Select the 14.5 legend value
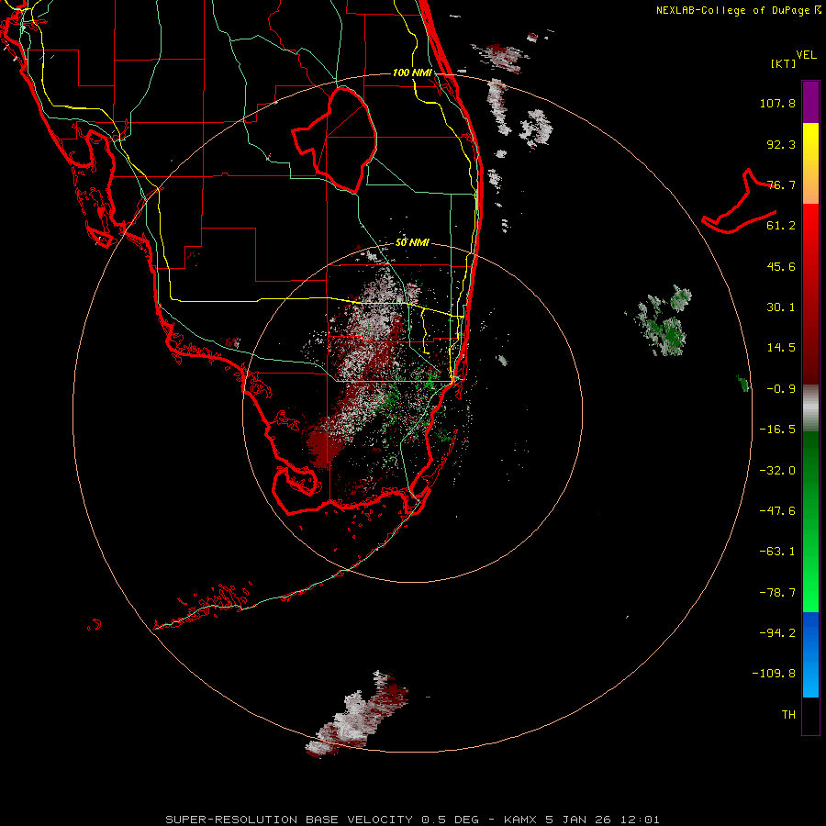This screenshot has height=826, width=826. (781, 348)
